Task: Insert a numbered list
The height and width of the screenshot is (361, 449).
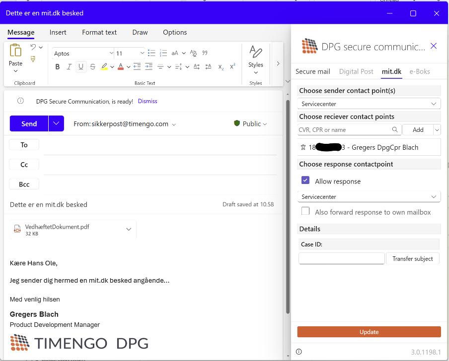Action: pyautogui.click(x=163, y=53)
